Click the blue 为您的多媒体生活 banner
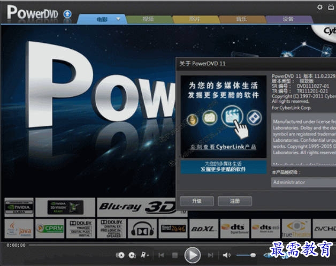The height and width of the screenshot is (266, 336). pyautogui.click(x=224, y=167)
